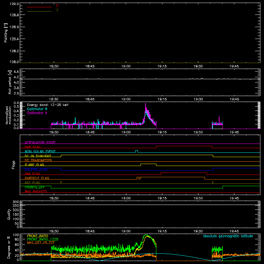The width and height of the screenshot is (264, 264).
Task: Select the Pointing ["] axis title
Action: pyautogui.click(x=6, y=33)
